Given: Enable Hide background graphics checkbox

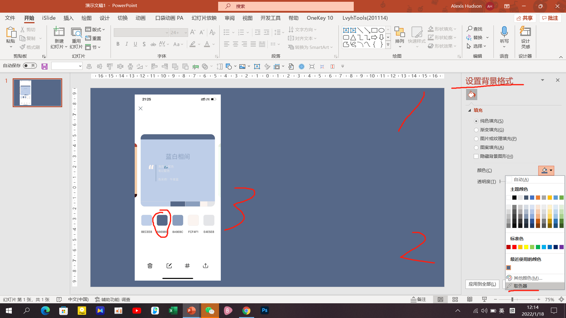Looking at the screenshot, I should click(x=476, y=156).
